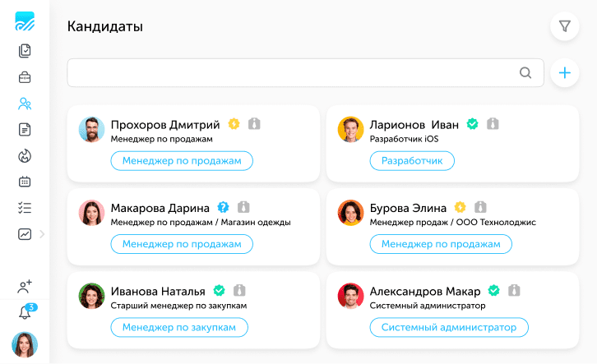
Task: Click Иванова Наталья gray resume icon
Action: [239, 290]
